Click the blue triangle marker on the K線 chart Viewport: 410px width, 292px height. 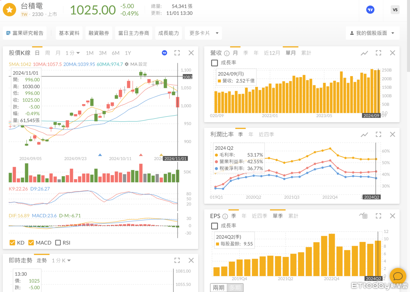point(100,155)
